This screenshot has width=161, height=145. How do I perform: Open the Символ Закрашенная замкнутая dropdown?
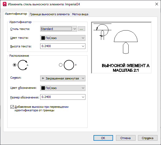(x=63, y=78)
